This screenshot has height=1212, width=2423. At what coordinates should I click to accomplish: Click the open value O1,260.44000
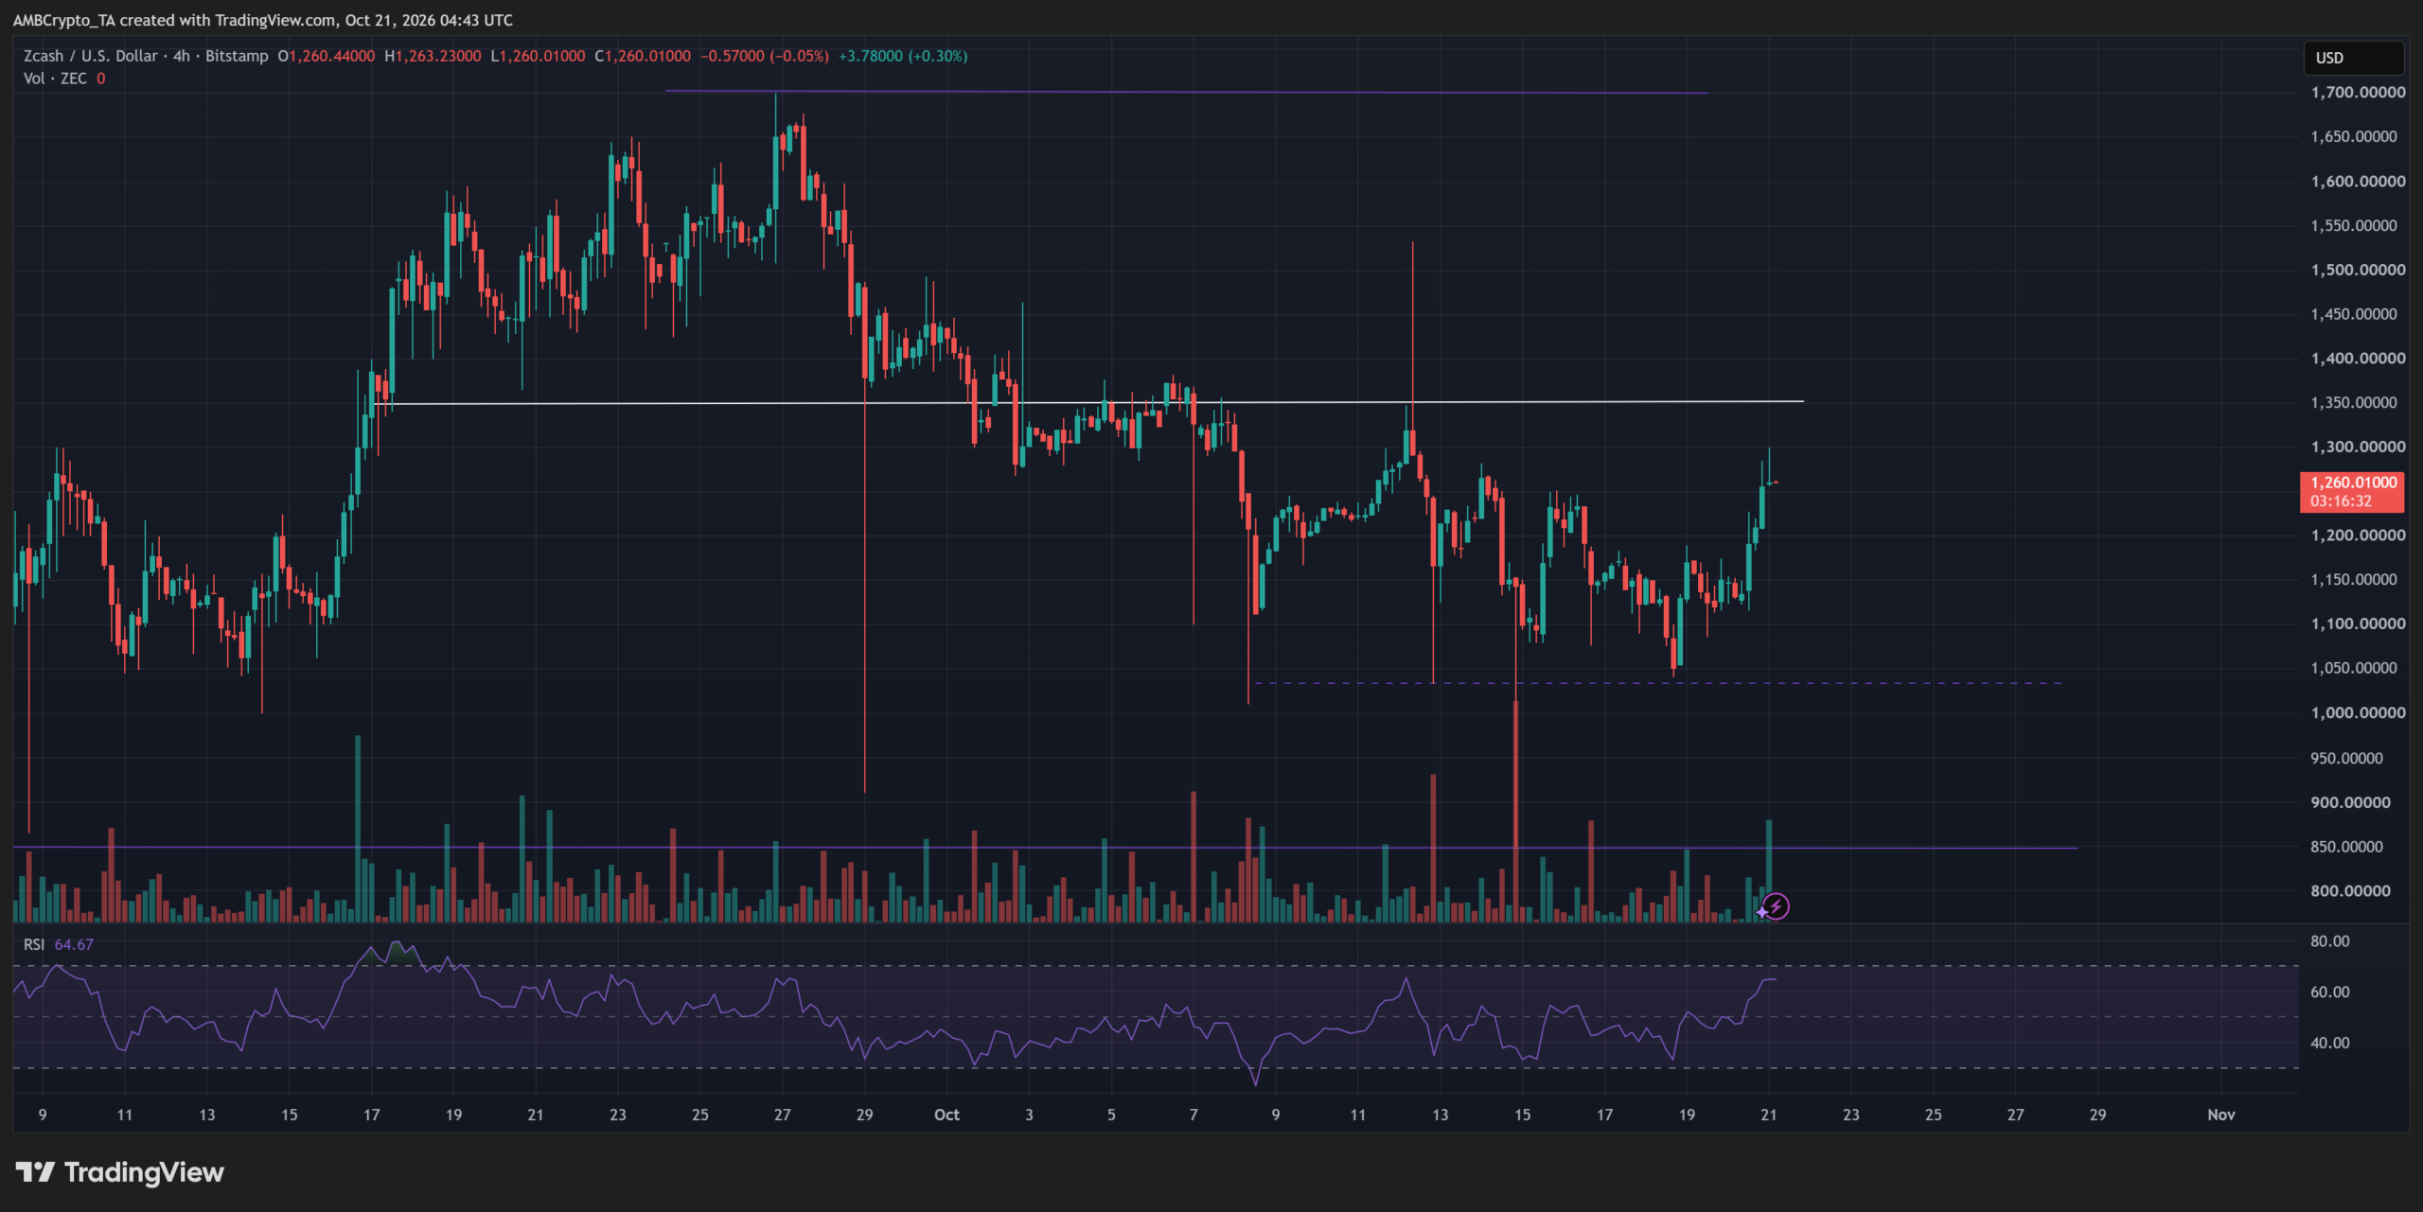point(326,56)
